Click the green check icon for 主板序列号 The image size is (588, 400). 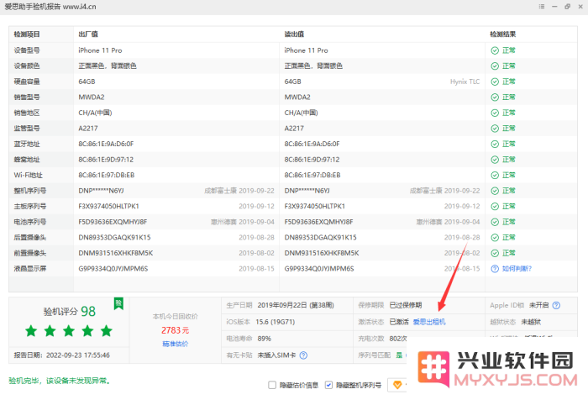tap(495, 207)
